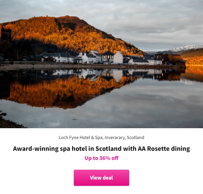Click the word Award-winning in the headline
This screenshot has width=203, height=194.
36,149
